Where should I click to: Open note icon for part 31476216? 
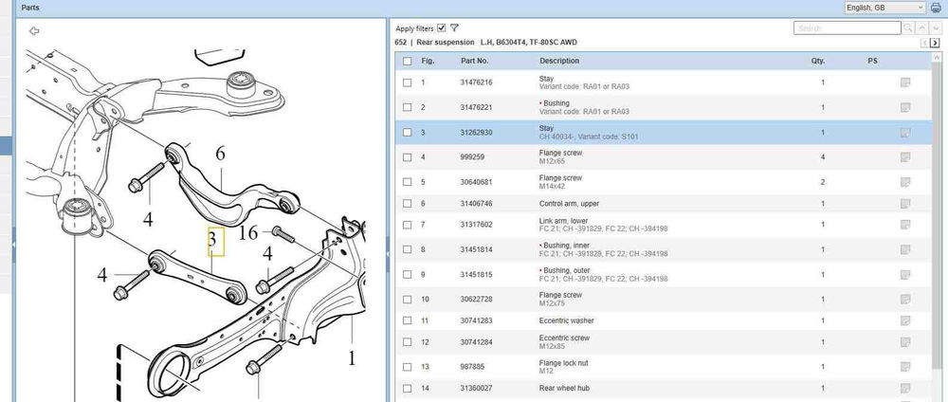pyautogui.click(x=905, y=82)
